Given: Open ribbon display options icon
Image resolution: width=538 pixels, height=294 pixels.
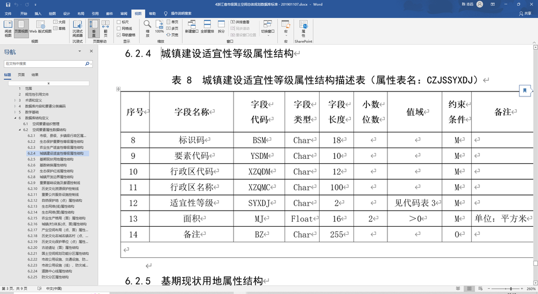Looking at the screenshot, I should pyautogui.click(x=493, y=4).
